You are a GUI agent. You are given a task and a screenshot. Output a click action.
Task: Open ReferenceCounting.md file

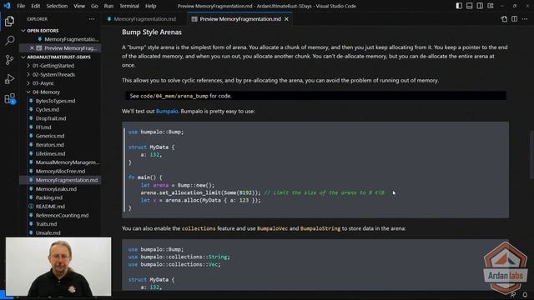coord(62,215)
